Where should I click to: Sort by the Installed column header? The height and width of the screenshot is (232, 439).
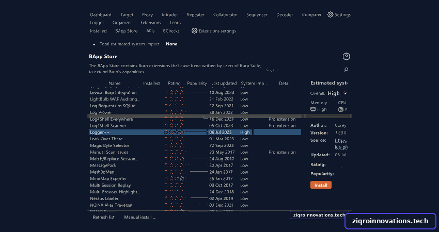coord(151,84)
